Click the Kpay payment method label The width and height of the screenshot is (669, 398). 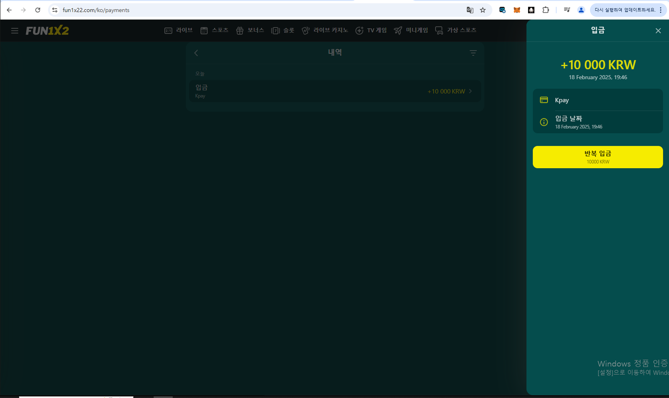click(562, 100)
